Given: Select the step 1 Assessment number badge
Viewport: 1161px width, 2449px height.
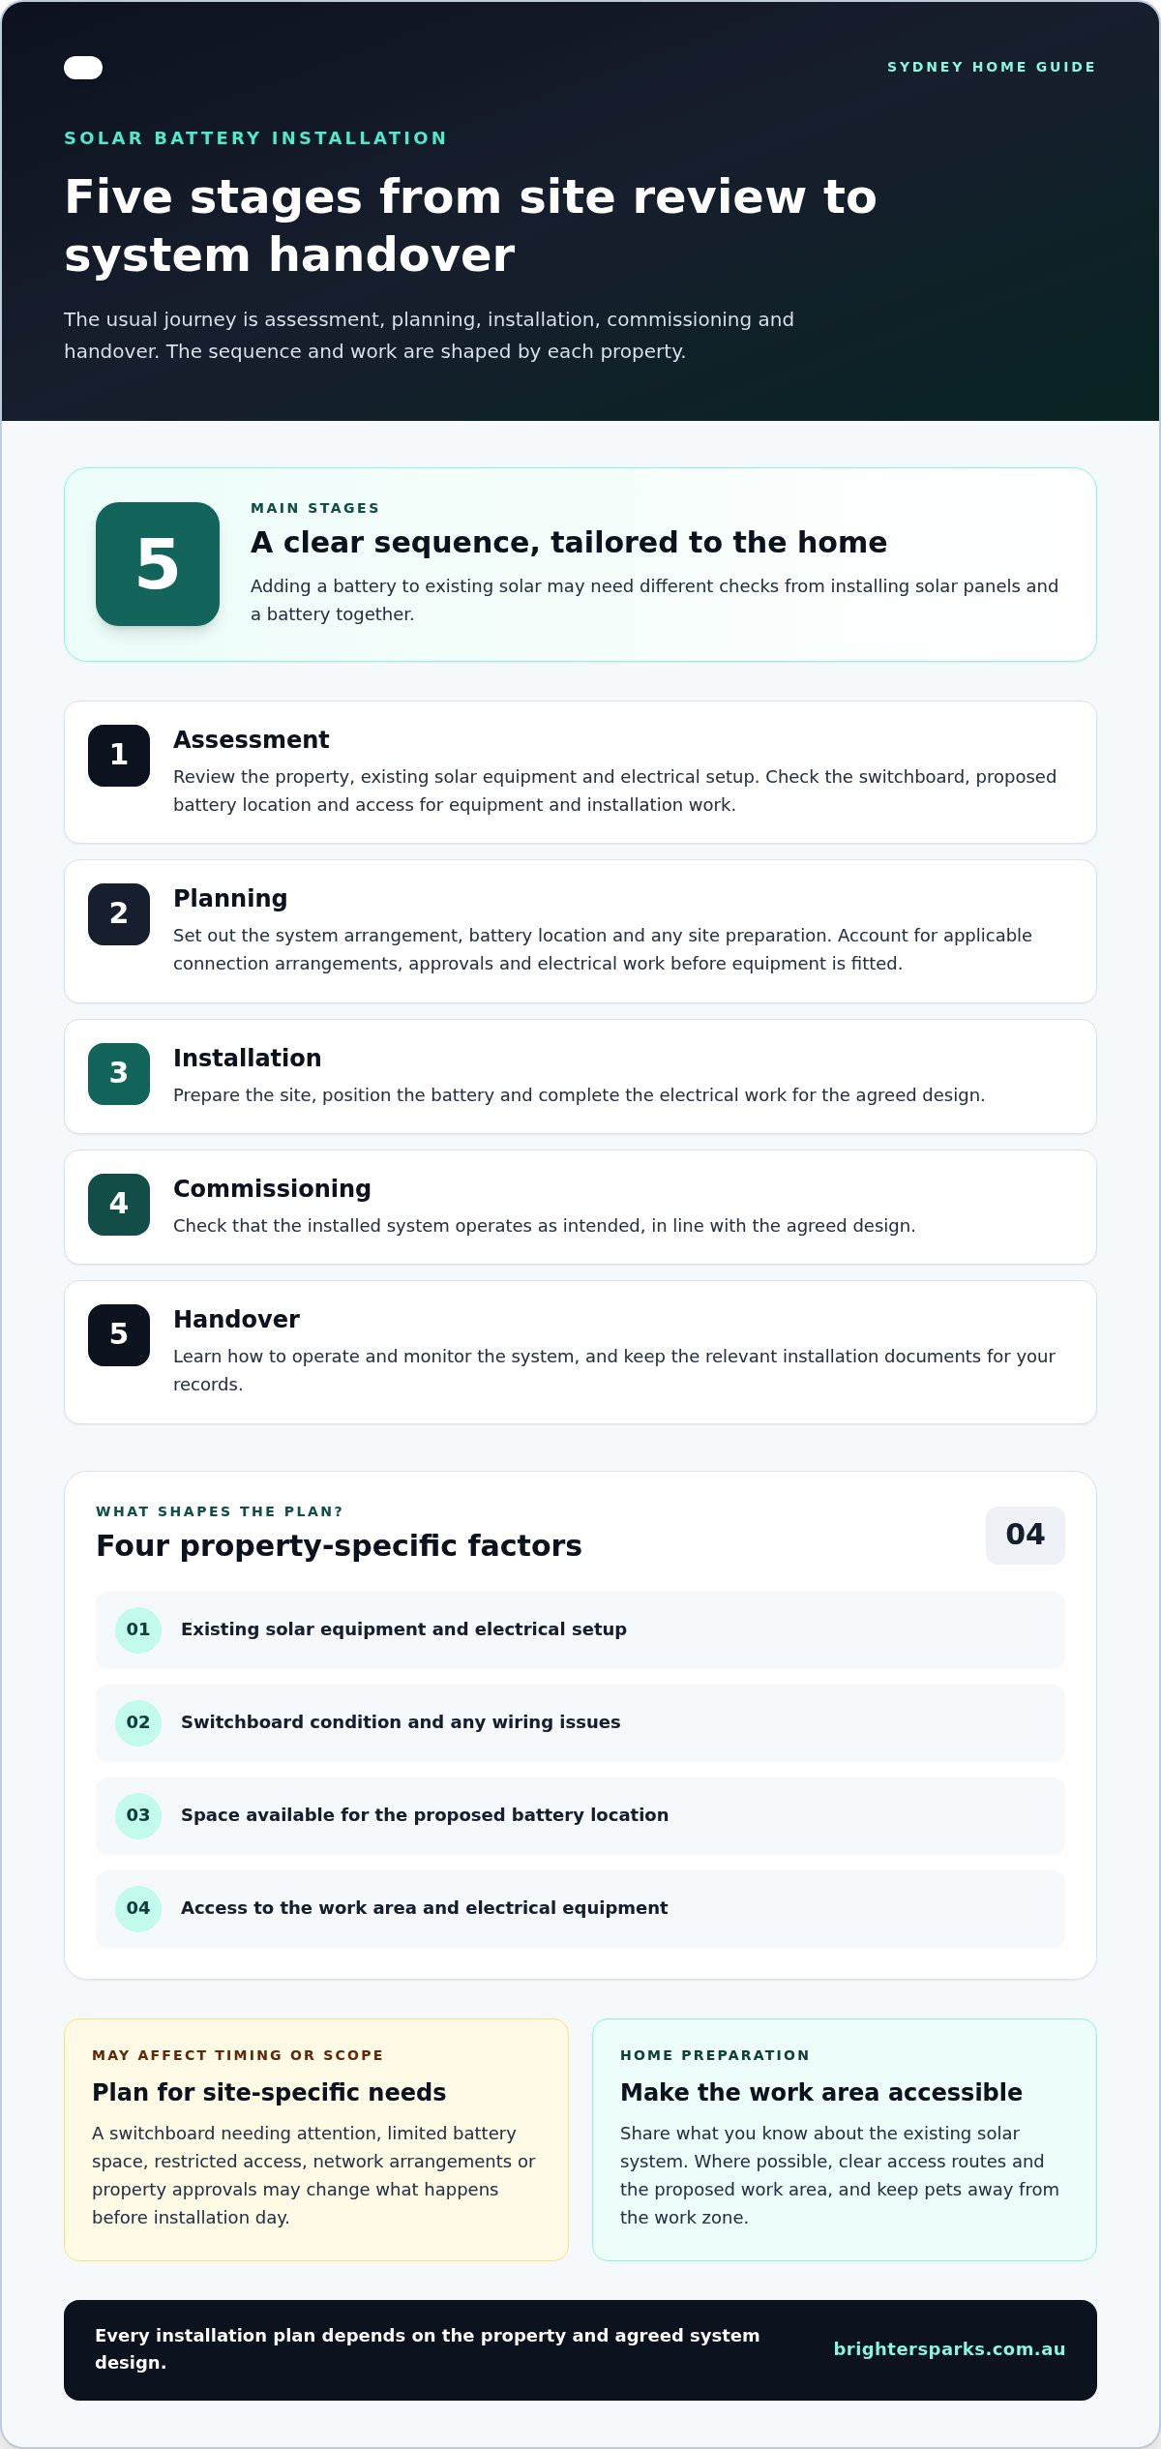Looking at the screenshot, I should click(119, 756).
